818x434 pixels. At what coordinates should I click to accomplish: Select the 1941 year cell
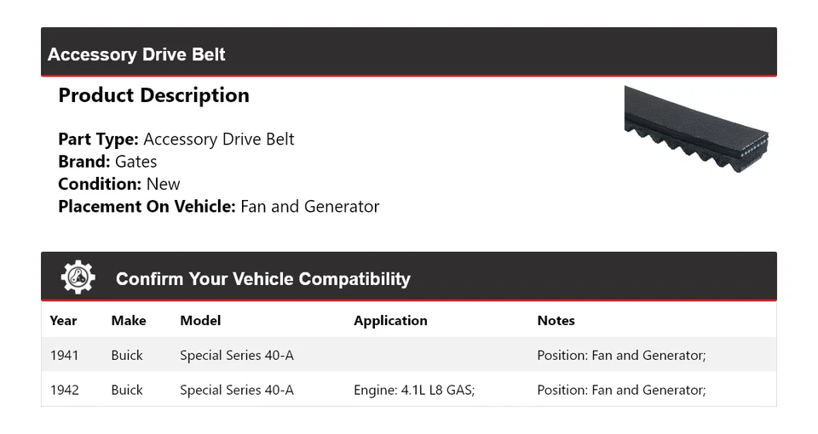pos(64,355)
